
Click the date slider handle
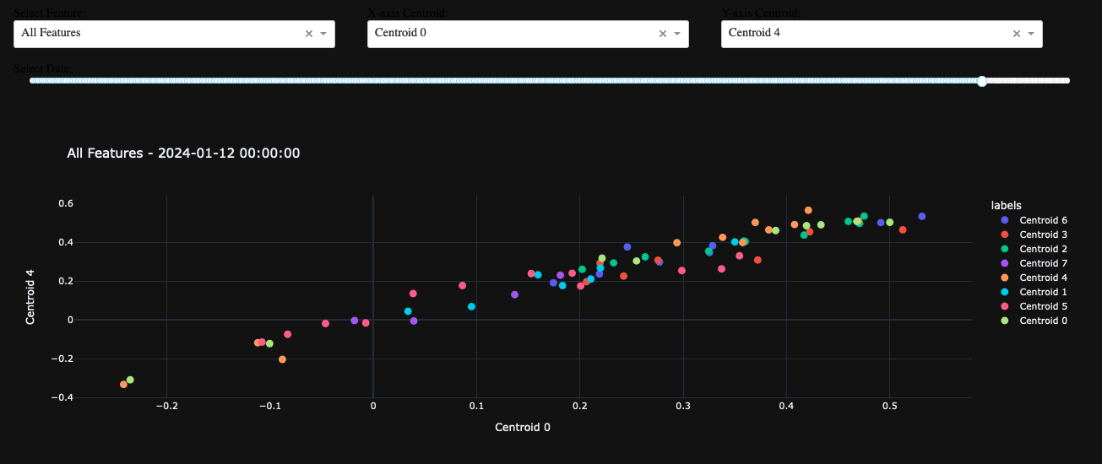[982, 81]
